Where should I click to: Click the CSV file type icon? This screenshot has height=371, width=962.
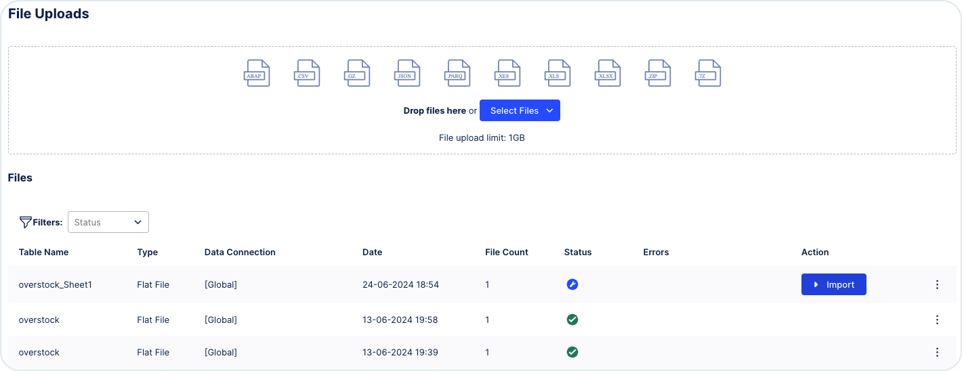(307, 73)
